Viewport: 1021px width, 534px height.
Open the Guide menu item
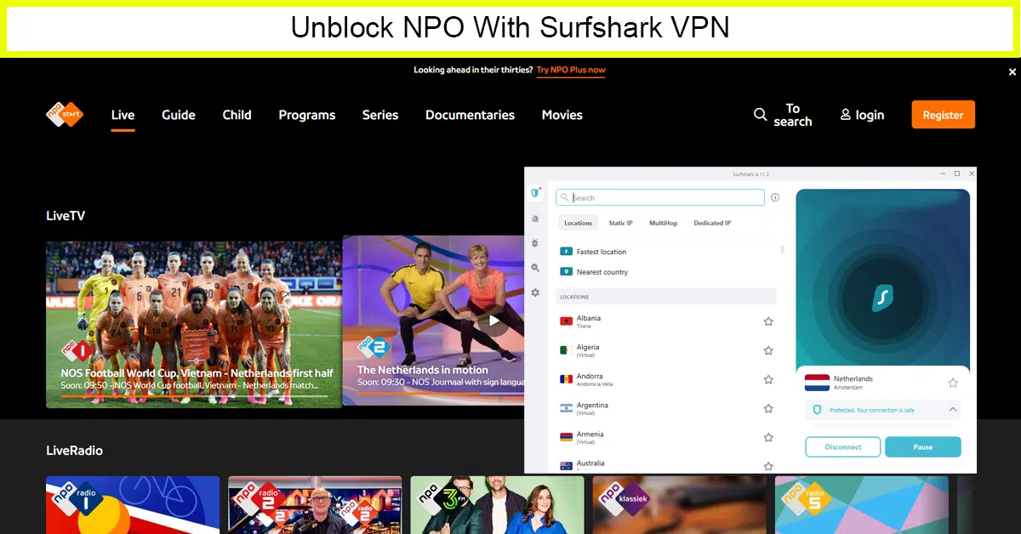point(179,115)
